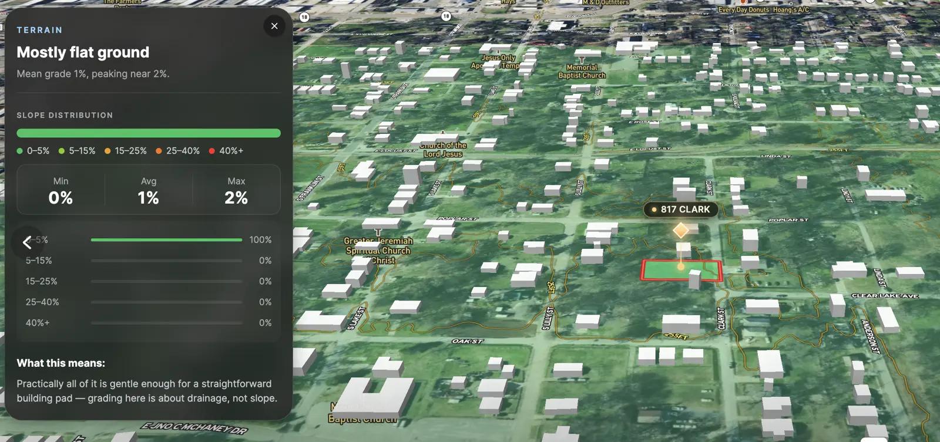Click the Max 2% stat
The height and width of the screenshot is (442, 940).
click(236, 191)
